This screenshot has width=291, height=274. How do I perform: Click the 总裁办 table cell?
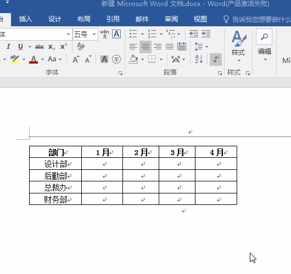tap(55, 187)
